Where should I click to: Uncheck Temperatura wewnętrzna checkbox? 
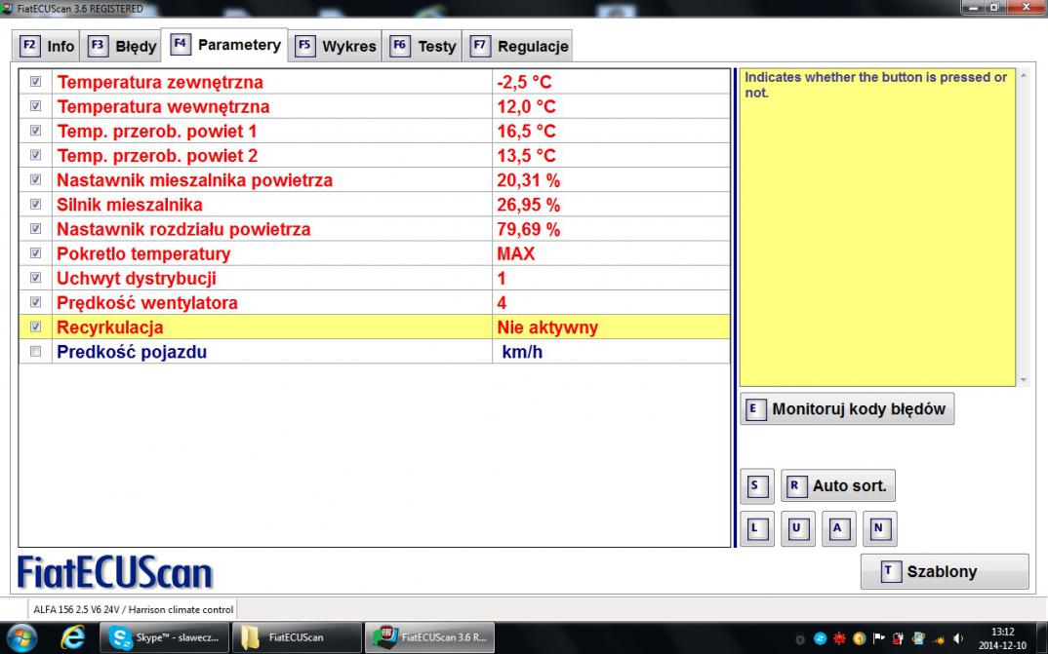pyautogui.click(x=35, y=106)
